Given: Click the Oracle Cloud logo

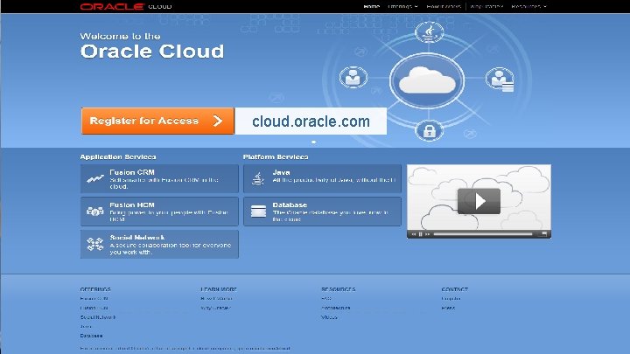Looking at the screenshot, I should point(126,6).
